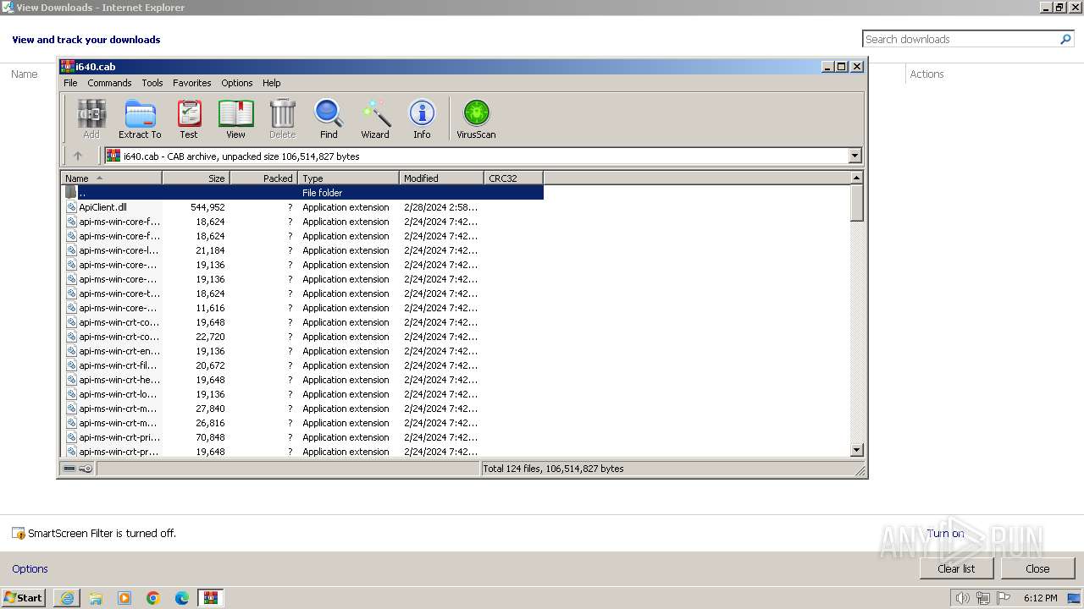This screenshot has width=1084, height=609.
Task: Click the volume speaker tray icon
Action: [x=962, y=598]
